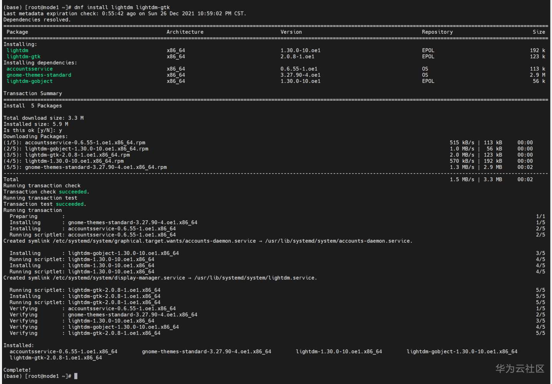Click the "Is this ok [y/N]: y" prompt
The height and width of the screenshot is (384, 552).
coord(33,130)
